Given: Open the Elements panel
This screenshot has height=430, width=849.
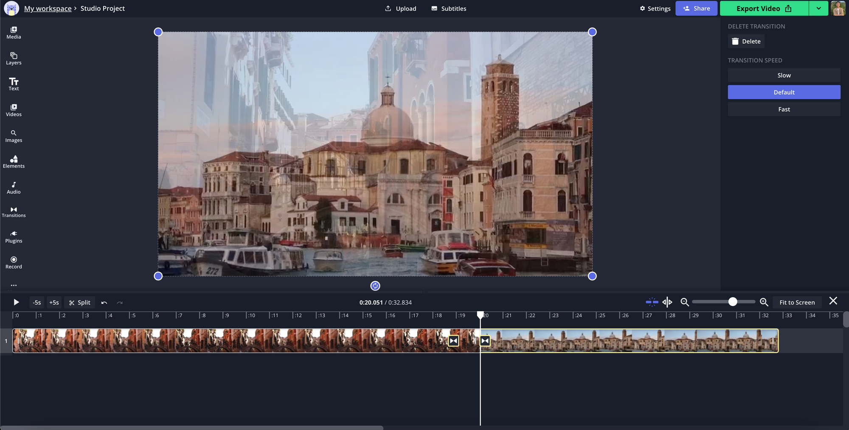Looking at the screenshot, I should coord(14,162).
